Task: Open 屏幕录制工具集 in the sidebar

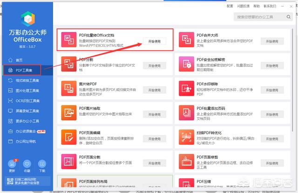Action: point(27,111)
